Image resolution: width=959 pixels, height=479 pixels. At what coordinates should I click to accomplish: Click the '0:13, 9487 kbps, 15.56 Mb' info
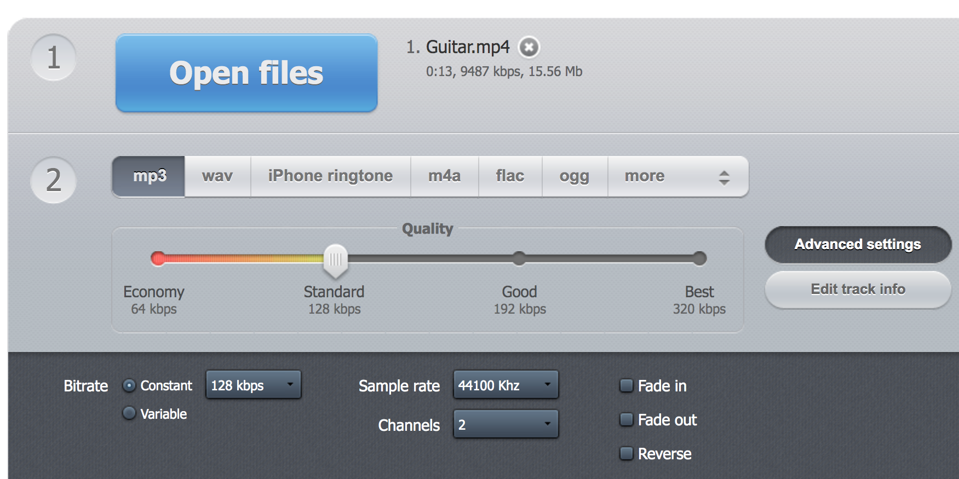(x=504, y=72)
